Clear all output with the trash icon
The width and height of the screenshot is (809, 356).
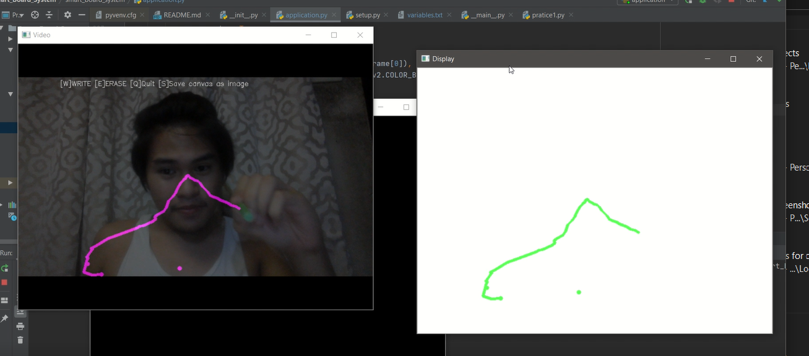point(20,340)
